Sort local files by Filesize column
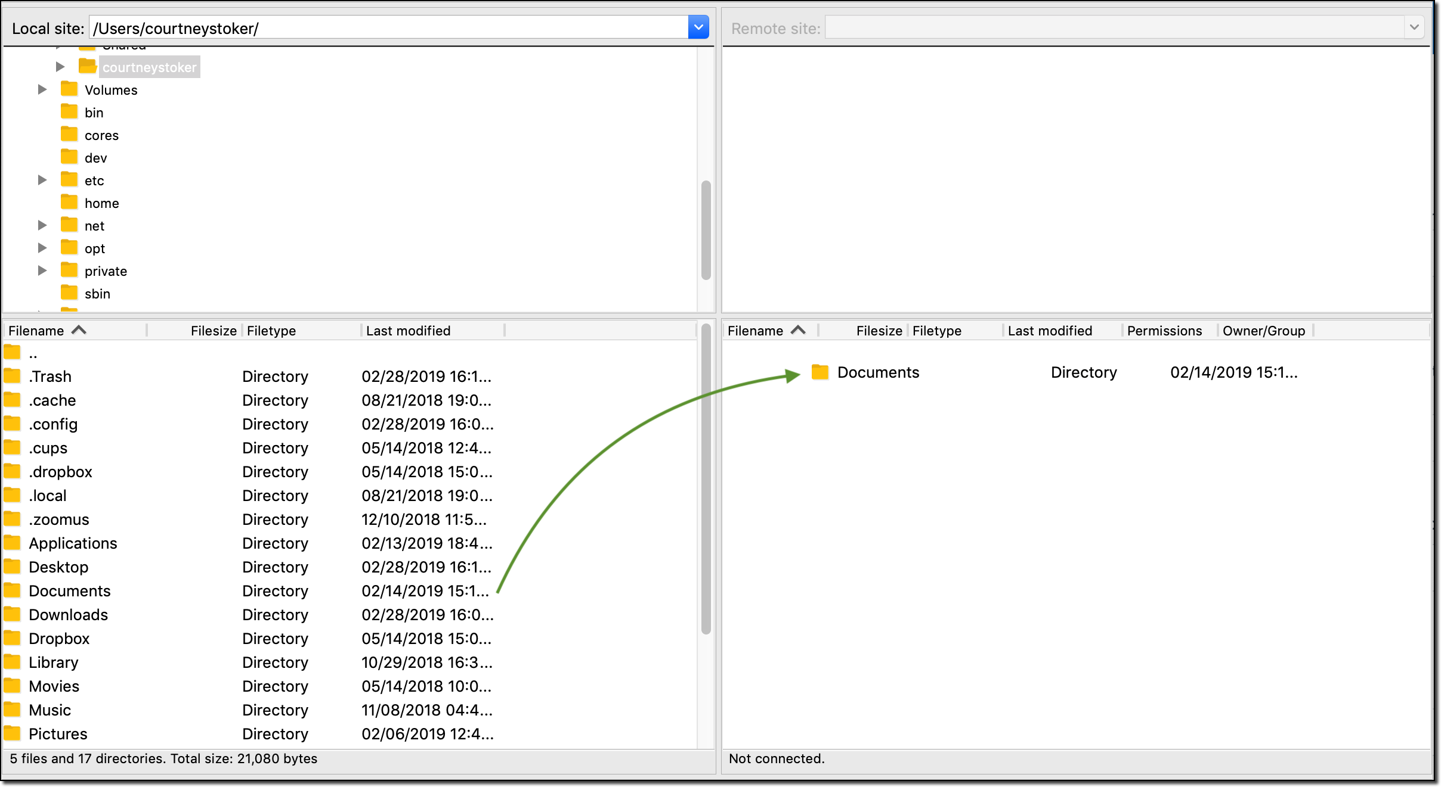Viewport: 1441px width, 787px height. coord(194,331)
